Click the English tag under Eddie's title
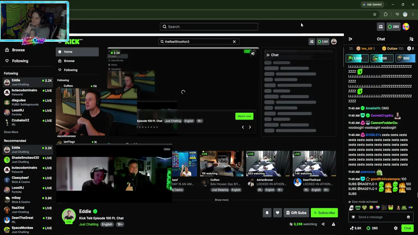The image size is (418, 235). 107,224
